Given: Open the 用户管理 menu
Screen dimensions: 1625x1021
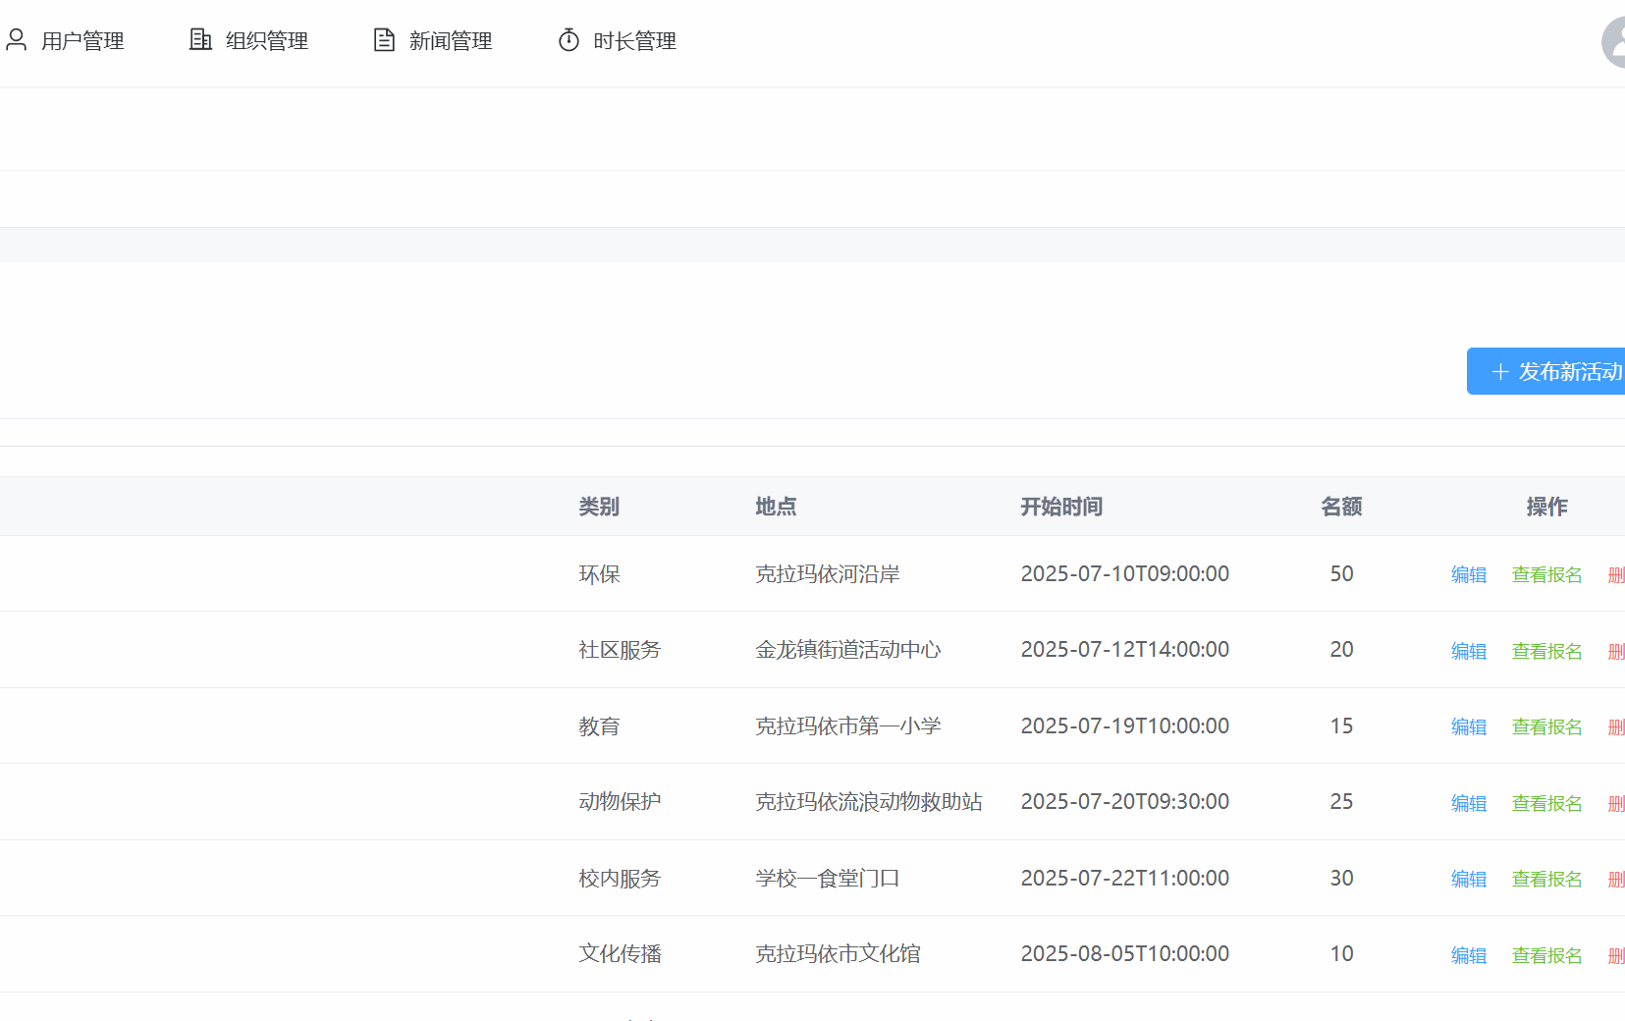Looking at the screenshot, I should 82,41.
